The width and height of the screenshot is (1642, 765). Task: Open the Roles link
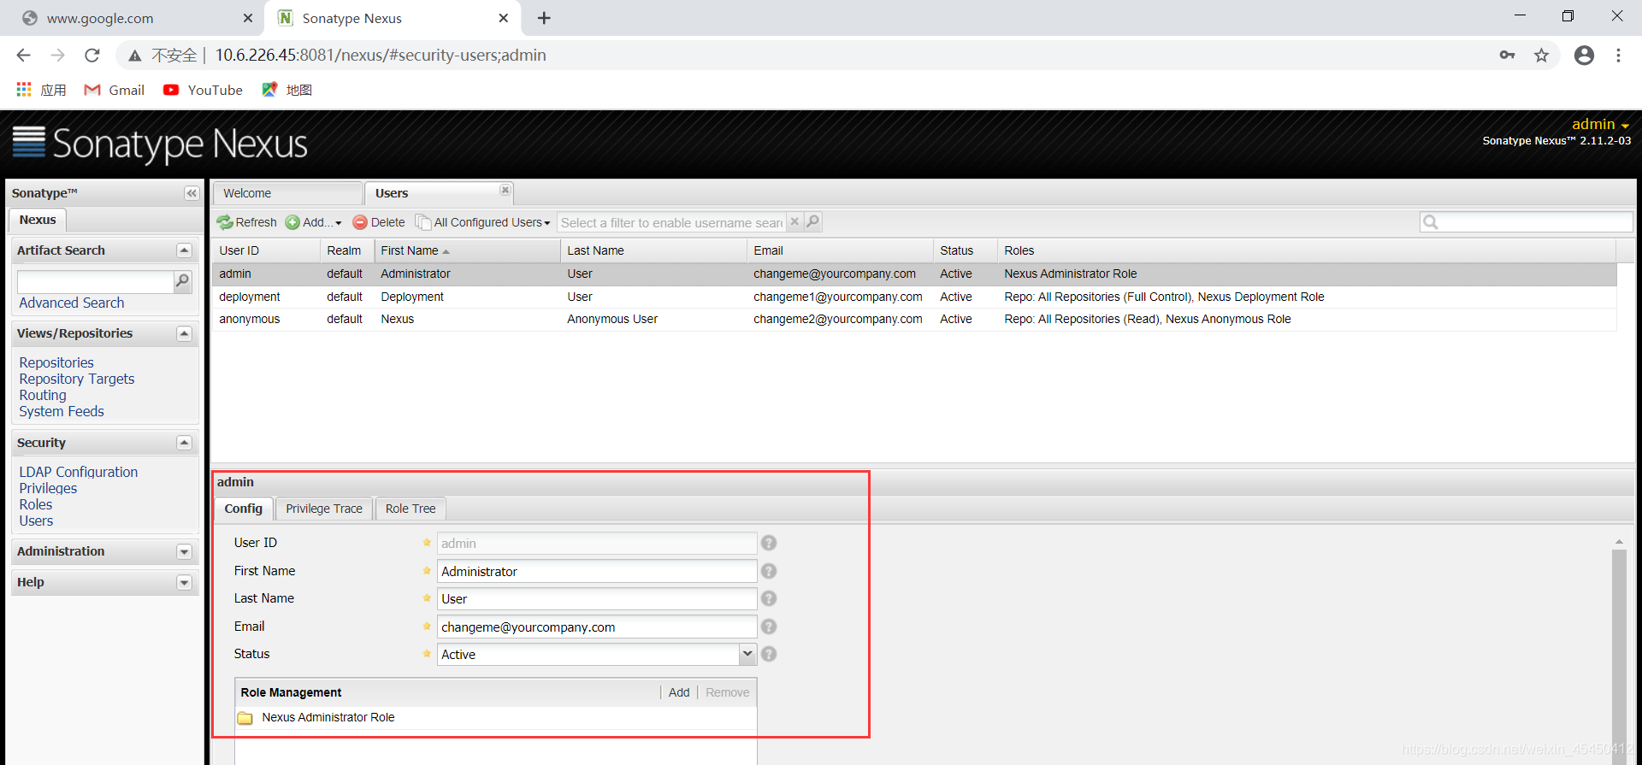[36, 504]
